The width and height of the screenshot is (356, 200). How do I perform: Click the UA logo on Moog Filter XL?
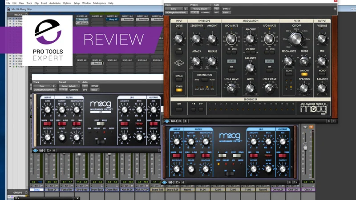(x=179, y=63)
